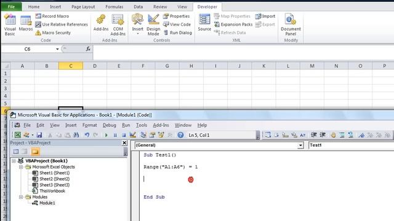394x221 pixels.
Task: Open Properties Window icon in VBA toolbar
Action: tap(152, 135)
